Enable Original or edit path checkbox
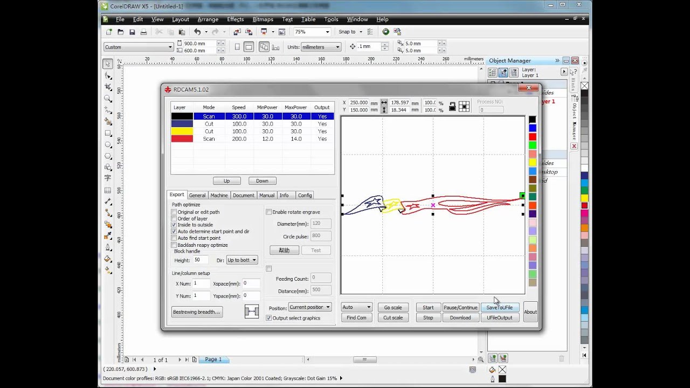Image resolution: width=690 pixels, height=388 pixels. (174, 212)
